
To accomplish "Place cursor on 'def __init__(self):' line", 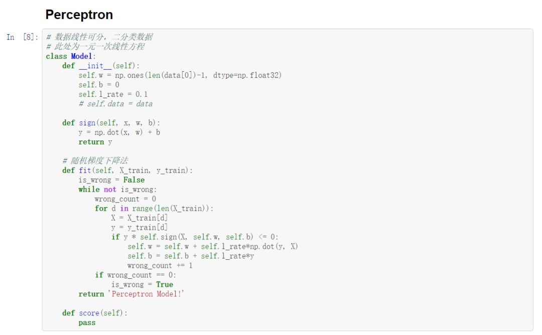I will (101, 66).
